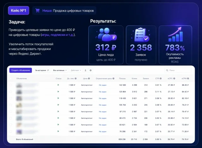
Task: Click Не задан link in the 118 430 row
Action: pyautogui.click(x=103, y=98)
